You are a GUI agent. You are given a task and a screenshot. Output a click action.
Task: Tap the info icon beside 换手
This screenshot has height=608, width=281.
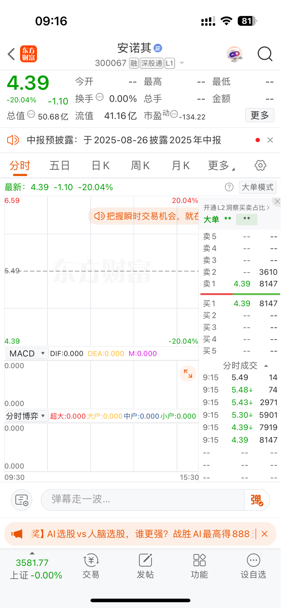click(x=100, y=97)
